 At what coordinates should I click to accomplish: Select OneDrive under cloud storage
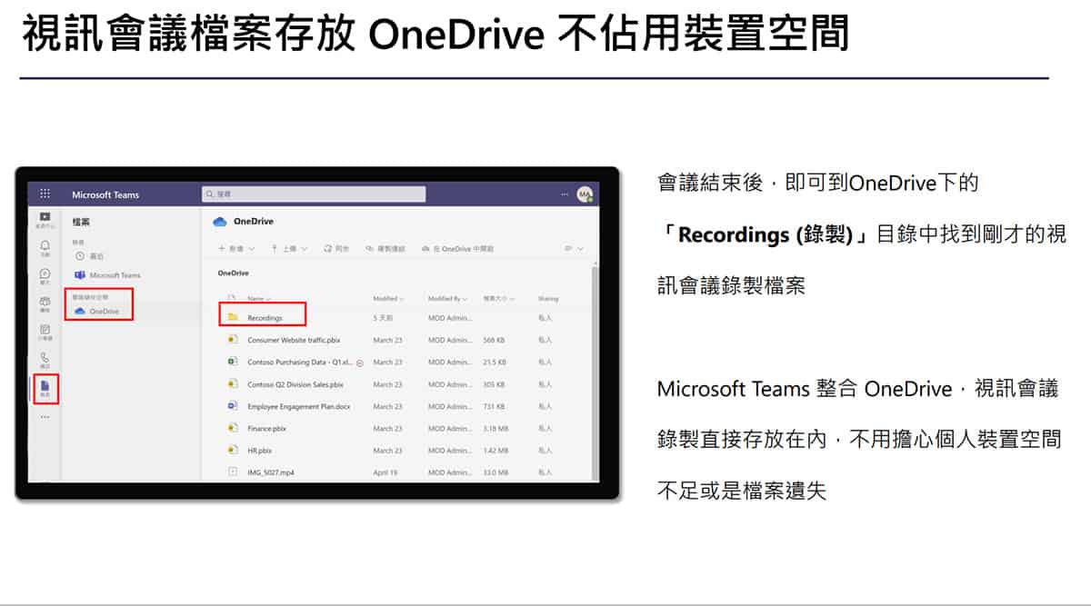[x=97, y=311]
